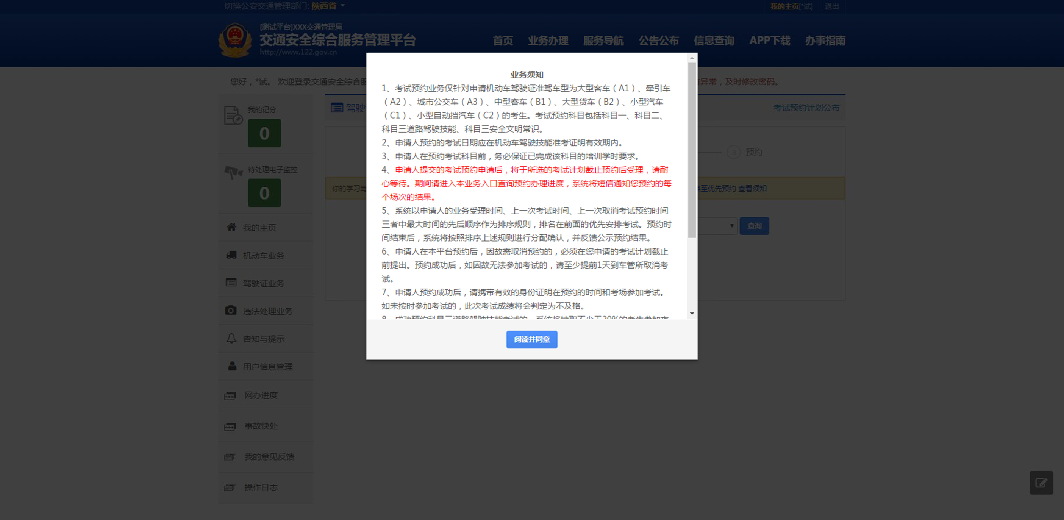Click the 阅读并同意 button

click(x=531, y=339)
